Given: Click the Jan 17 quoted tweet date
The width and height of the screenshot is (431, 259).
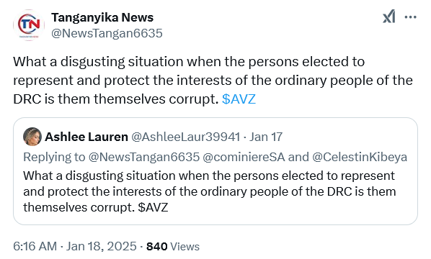Looking at the screenshot, I should coord(266,137).
